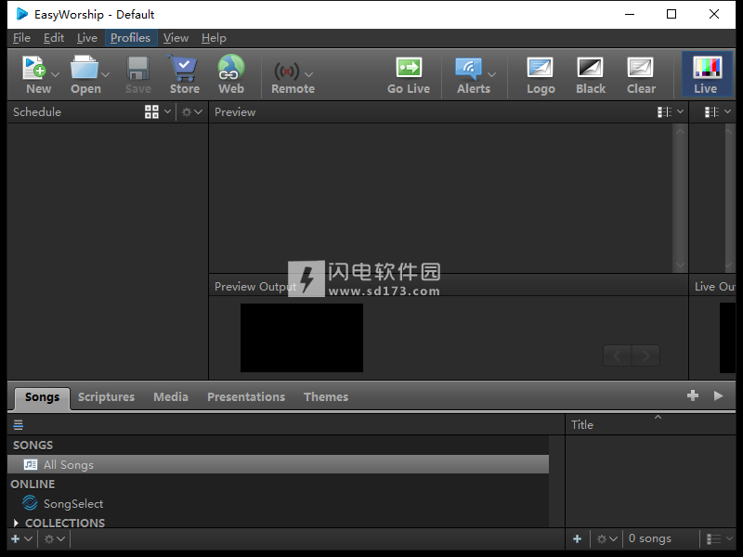Open the View menu

[x=176, y=38]
